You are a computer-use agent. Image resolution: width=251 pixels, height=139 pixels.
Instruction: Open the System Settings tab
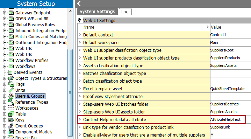97,12
